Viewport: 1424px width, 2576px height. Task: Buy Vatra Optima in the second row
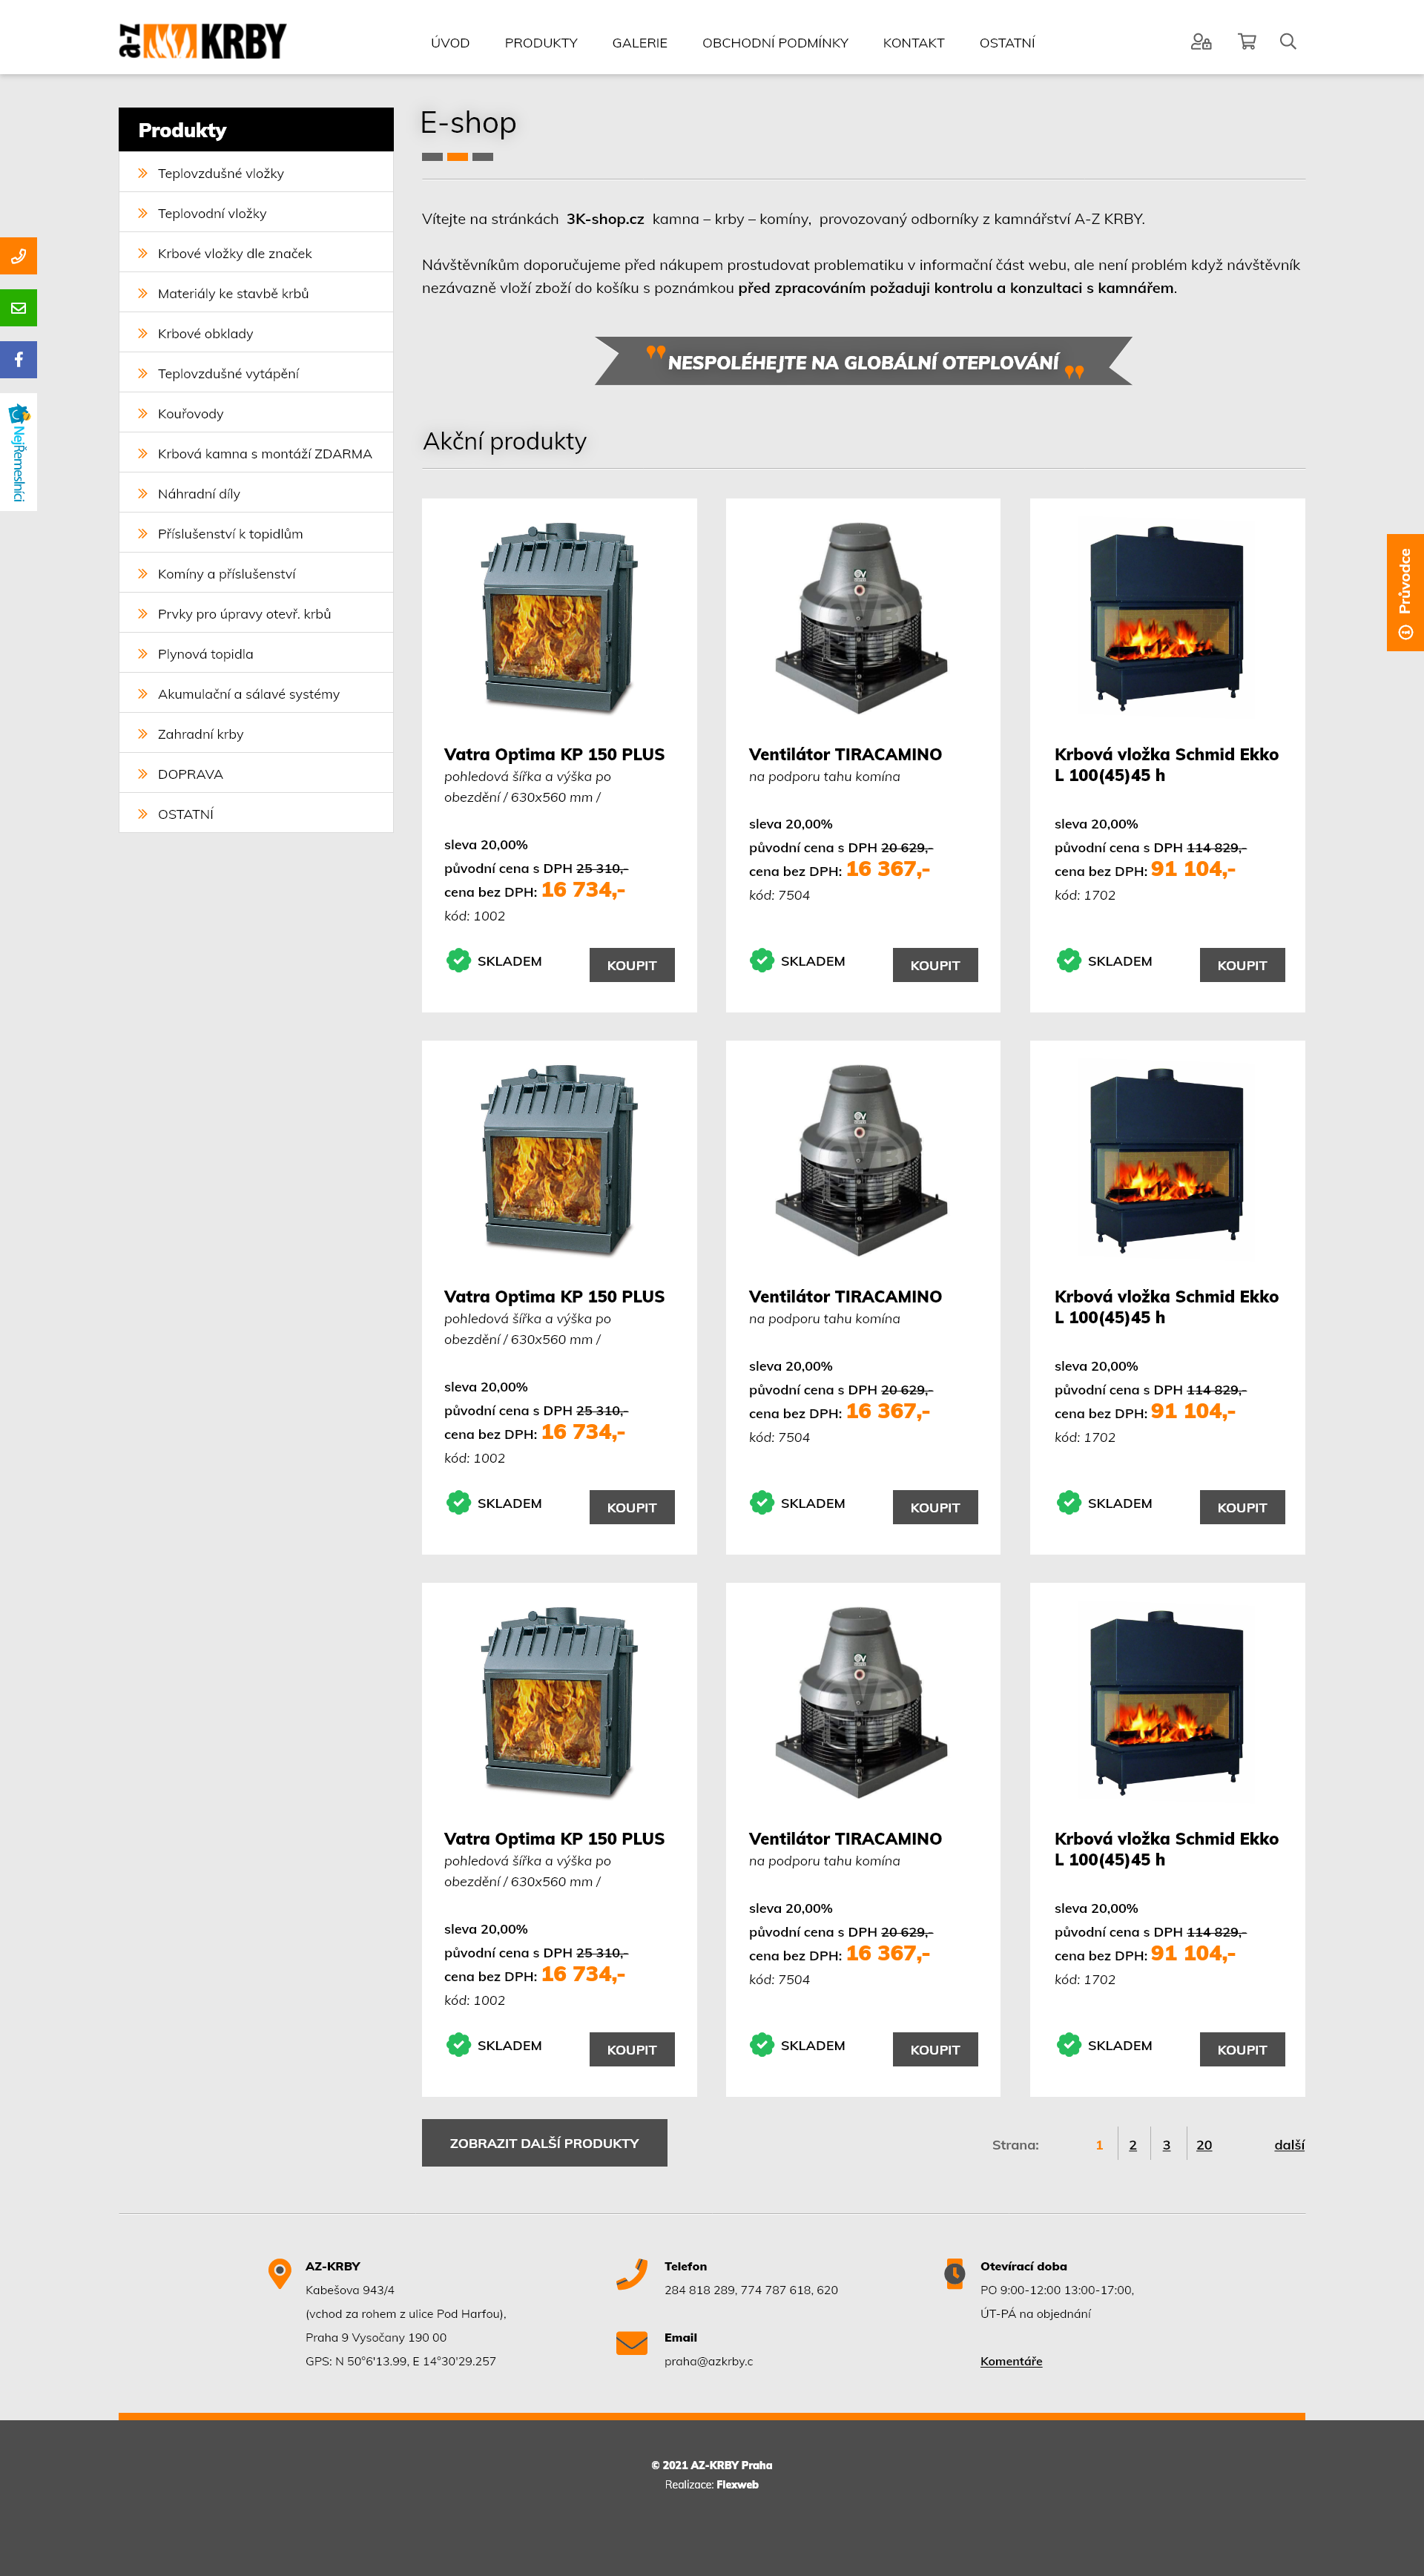pyautogui.click(x=632, y=1507)
